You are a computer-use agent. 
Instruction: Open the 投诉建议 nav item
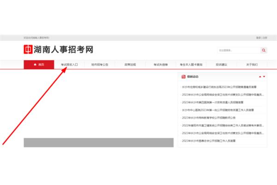click(222, 65)
